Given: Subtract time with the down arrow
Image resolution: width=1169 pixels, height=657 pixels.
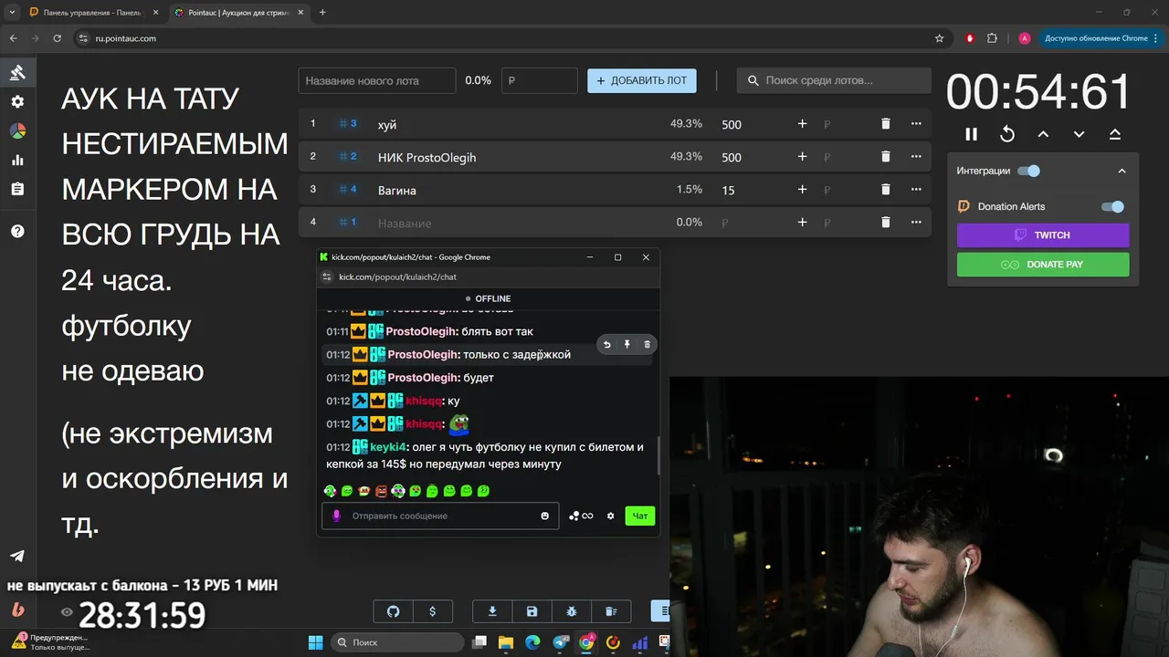Looking at the screenshot, I should click(x=1079, y=134).
